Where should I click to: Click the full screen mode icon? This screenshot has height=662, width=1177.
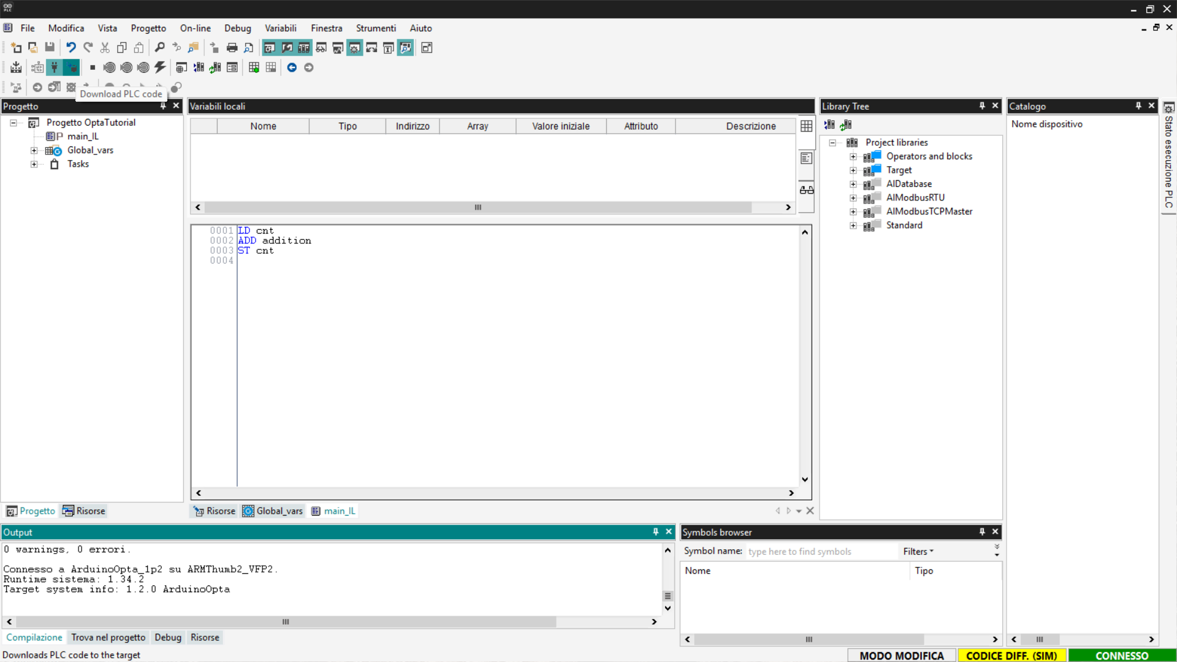427,48
